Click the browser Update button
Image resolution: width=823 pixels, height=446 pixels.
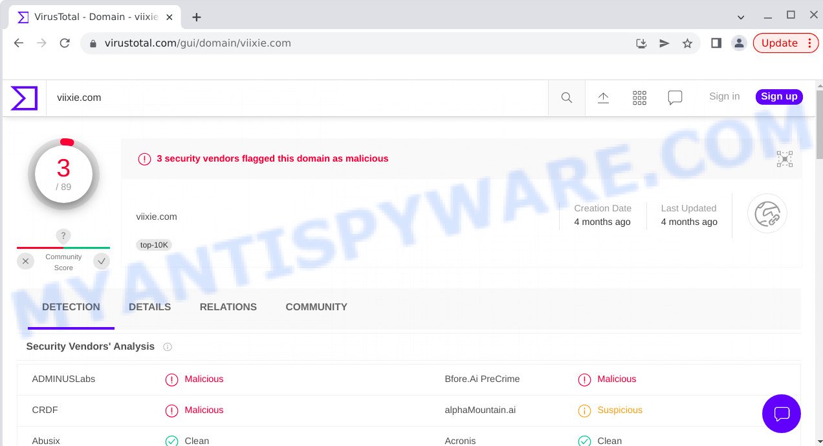786,43
